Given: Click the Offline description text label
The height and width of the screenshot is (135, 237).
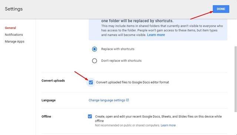Looking at the screenshot, I should pos(158,118).
